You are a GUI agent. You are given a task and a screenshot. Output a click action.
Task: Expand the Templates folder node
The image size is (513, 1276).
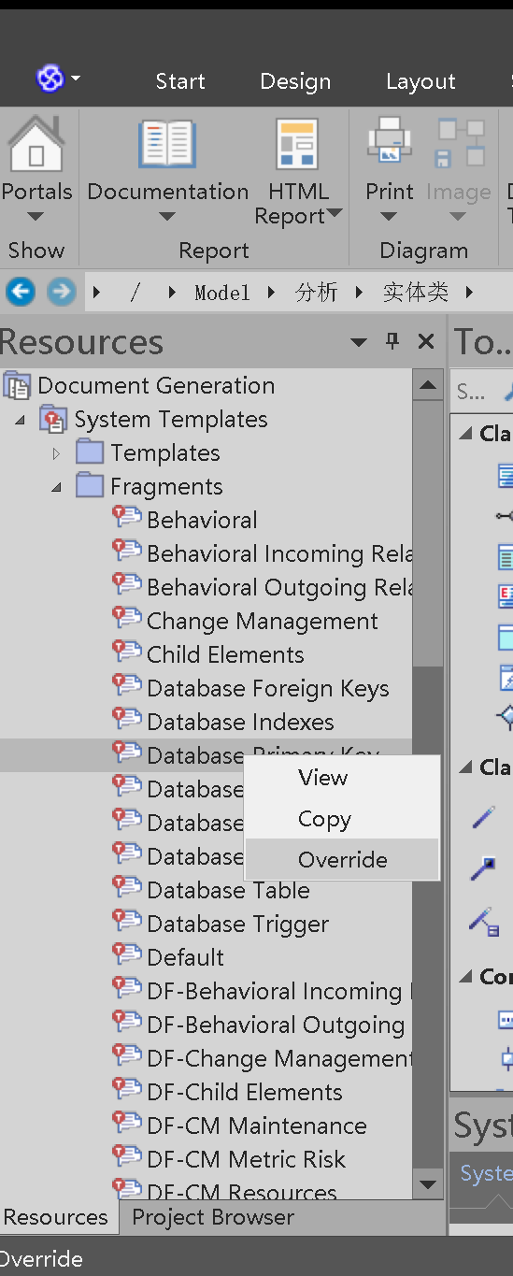pos(57,453)
